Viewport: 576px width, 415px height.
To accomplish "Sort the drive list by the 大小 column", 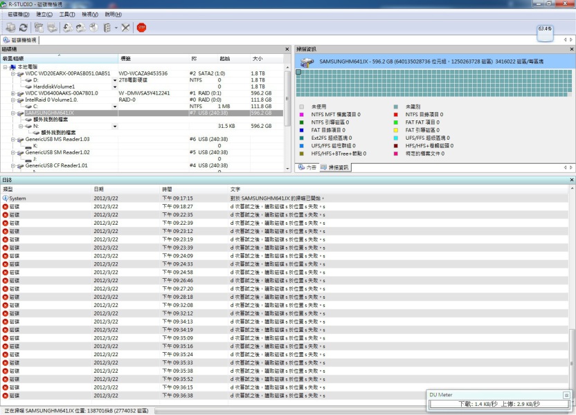I will 267,59.
